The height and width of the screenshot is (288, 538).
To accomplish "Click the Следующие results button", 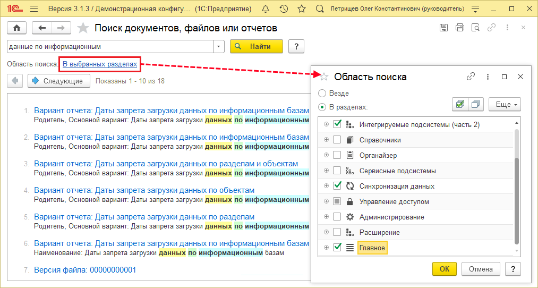I will pyautogui.click(x=59, y=81).
